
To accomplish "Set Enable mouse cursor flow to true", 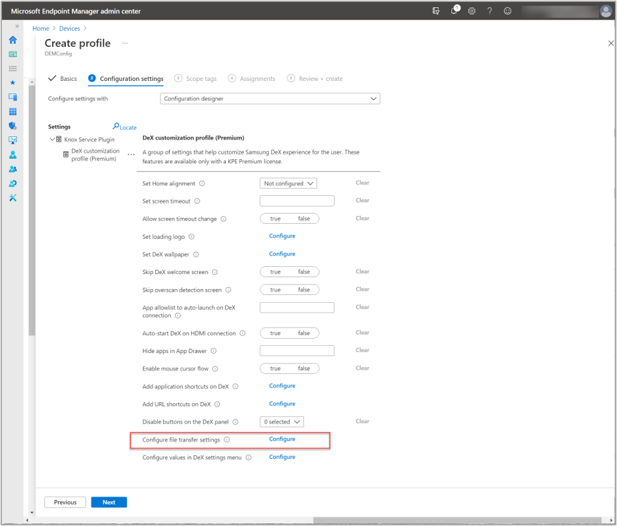I will 275,369.
